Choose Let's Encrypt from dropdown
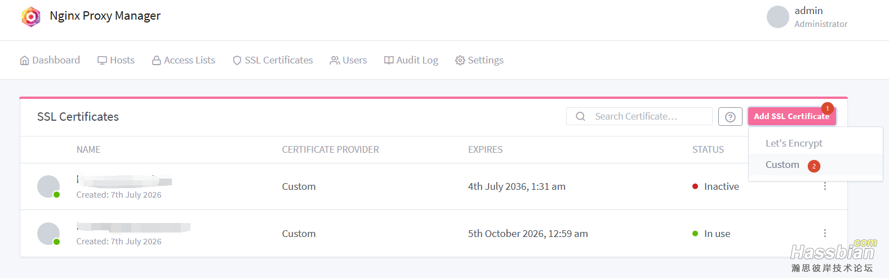Image resolution: width=889 pixels, height=278 pixels. [x=794, y=143]
